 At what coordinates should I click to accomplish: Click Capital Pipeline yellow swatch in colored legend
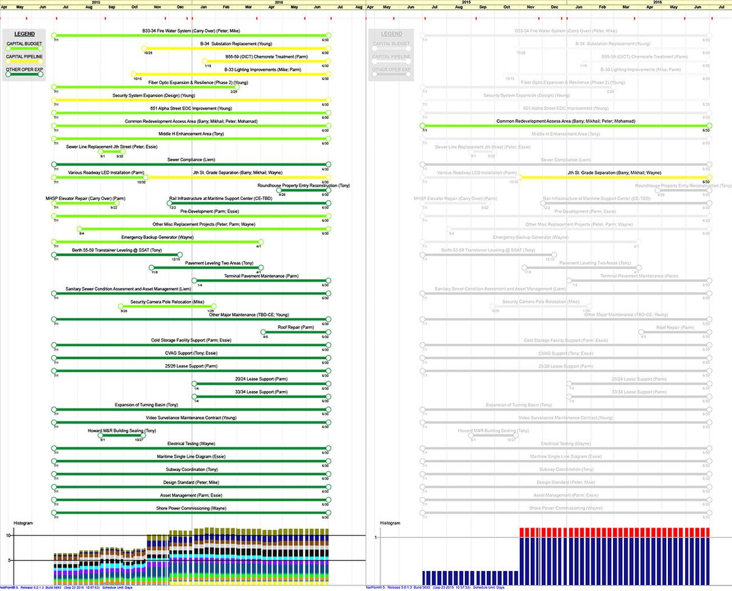click(24, 62)
